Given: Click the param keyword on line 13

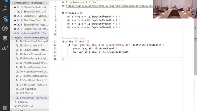Looking at the screenshot, I should click(77, 48).
